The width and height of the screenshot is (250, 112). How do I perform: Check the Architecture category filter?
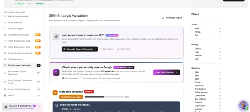(x=193, y=89)
